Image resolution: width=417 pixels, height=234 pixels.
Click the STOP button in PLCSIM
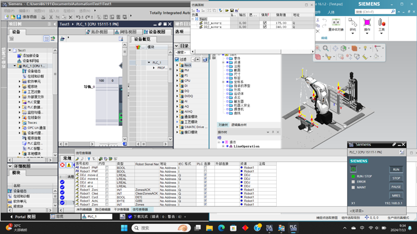tap(396, 178)
